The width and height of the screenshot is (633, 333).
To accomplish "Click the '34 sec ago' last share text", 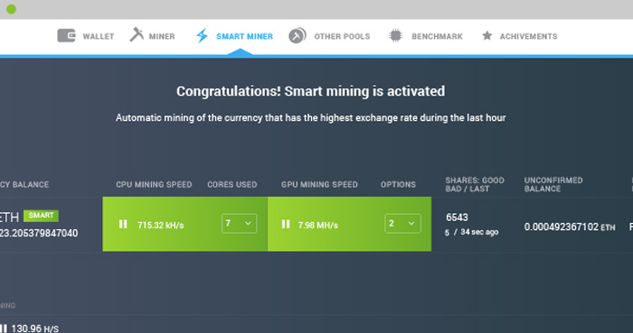I will pos(479,232).
